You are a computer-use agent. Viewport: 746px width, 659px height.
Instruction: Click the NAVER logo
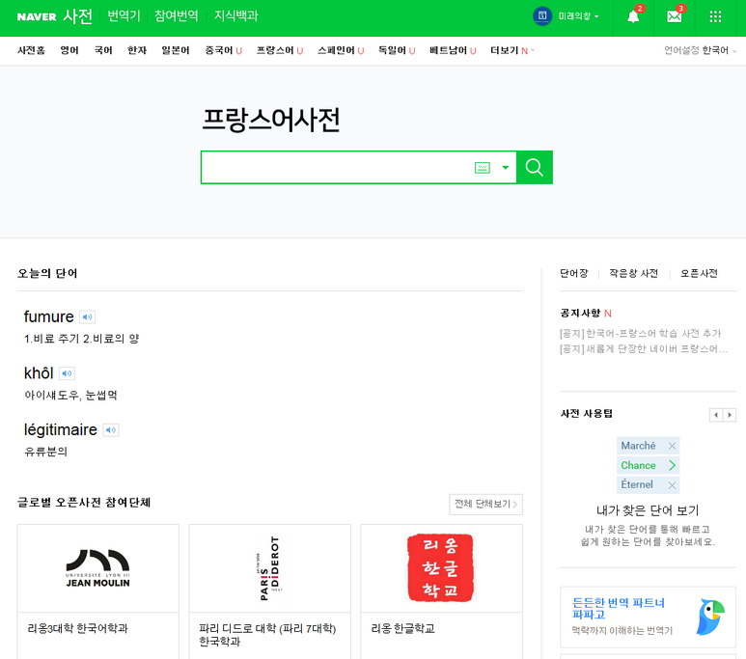coord(37,16)
